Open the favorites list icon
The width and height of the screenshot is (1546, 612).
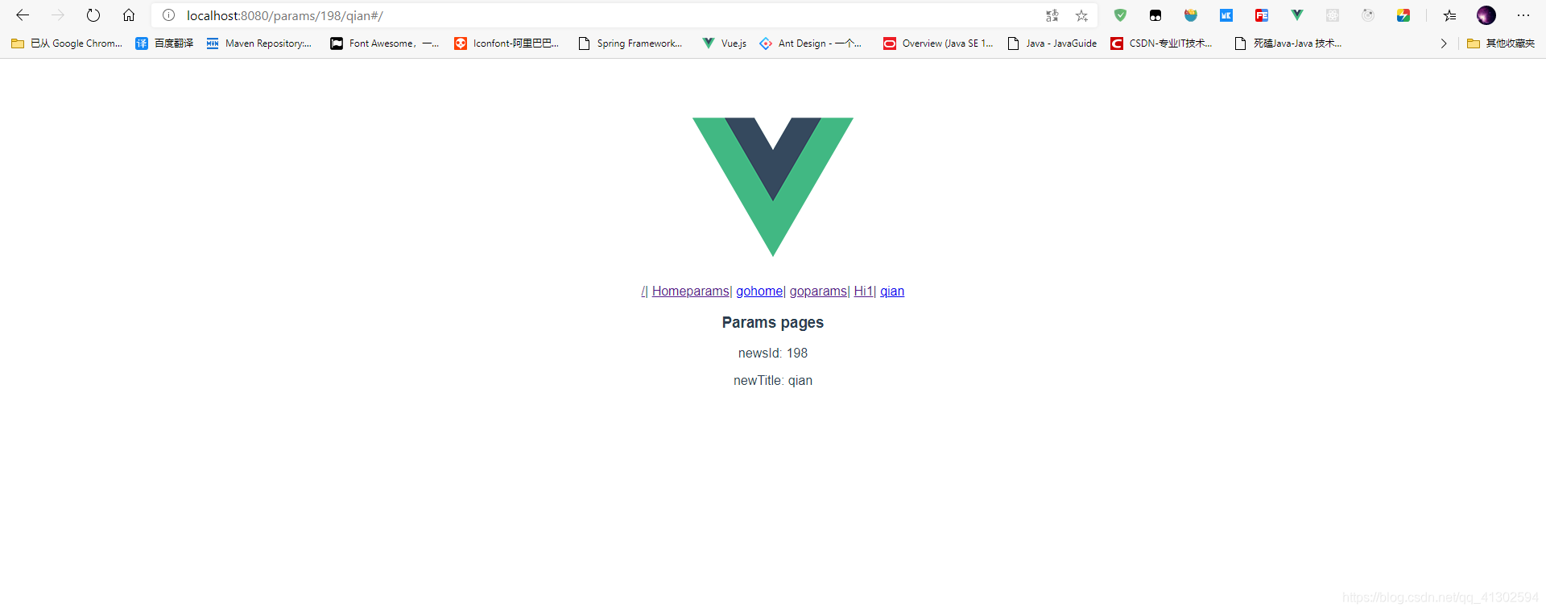(x=1450, y=15)
